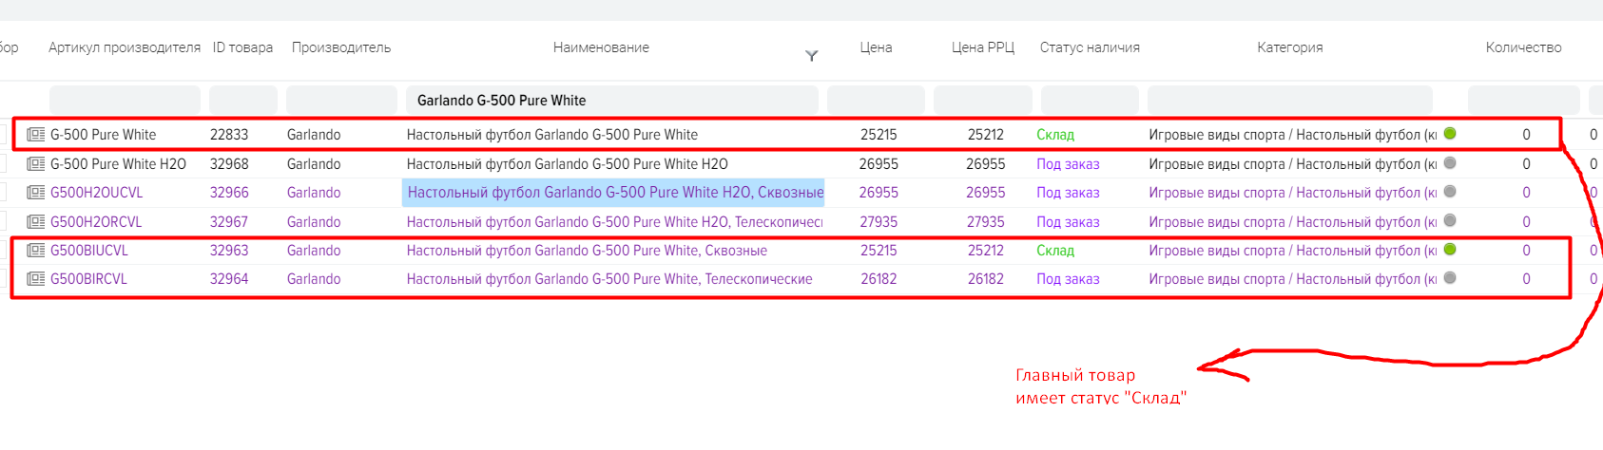Open product card icon beside G500BIUCVL
This screenshot has width=1603, height=450.
36,251
